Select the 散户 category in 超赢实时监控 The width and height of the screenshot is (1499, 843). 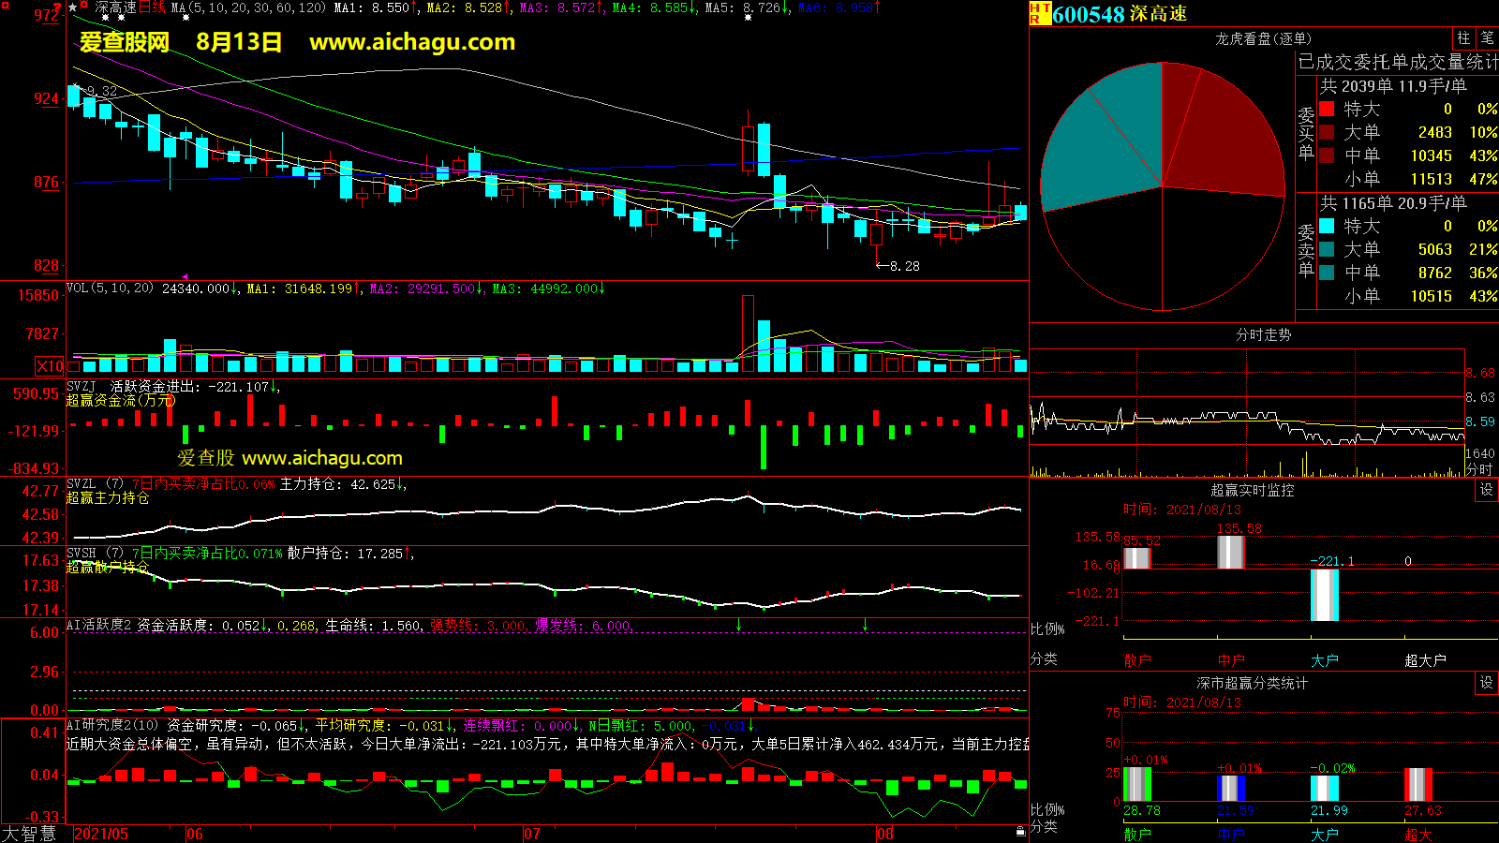tap(1137, 660)
